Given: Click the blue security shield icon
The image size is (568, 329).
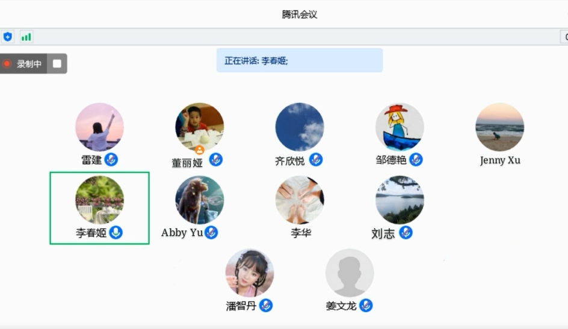Looking at the screenshot, I should [8, 37].
